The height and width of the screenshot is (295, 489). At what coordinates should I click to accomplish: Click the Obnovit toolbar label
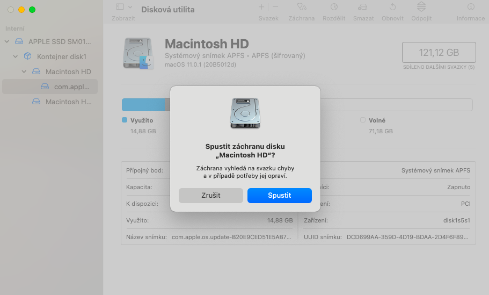point(392,18)
